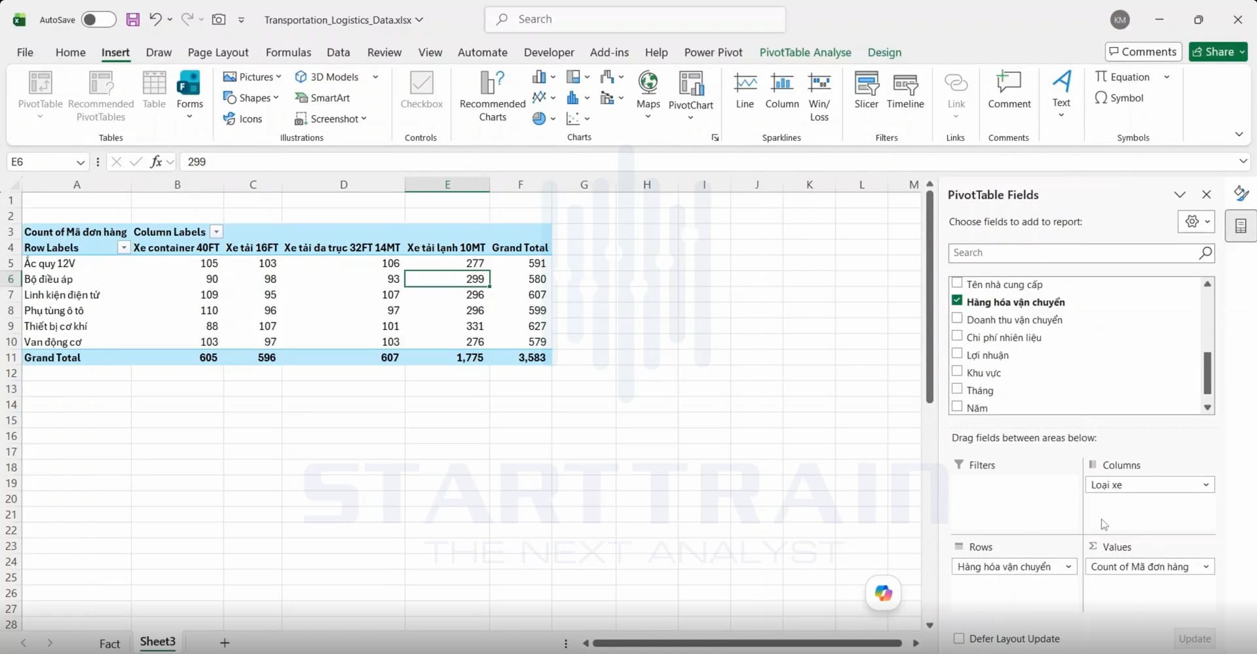
Task: Open the Comments button
Action: coord(1143,52)
